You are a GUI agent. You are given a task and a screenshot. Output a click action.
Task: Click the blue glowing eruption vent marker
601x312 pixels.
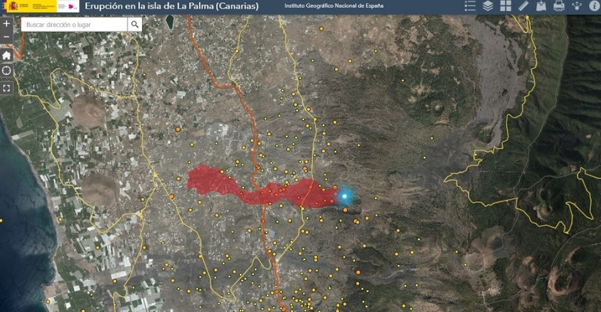coord(344,196)
